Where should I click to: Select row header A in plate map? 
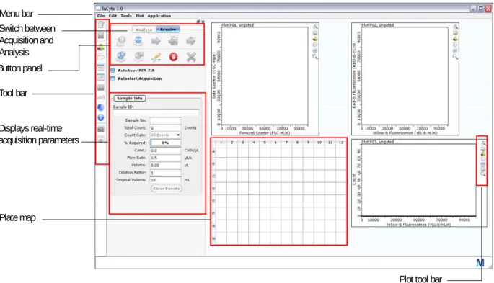pyautogui.click(x=213, y=151)
